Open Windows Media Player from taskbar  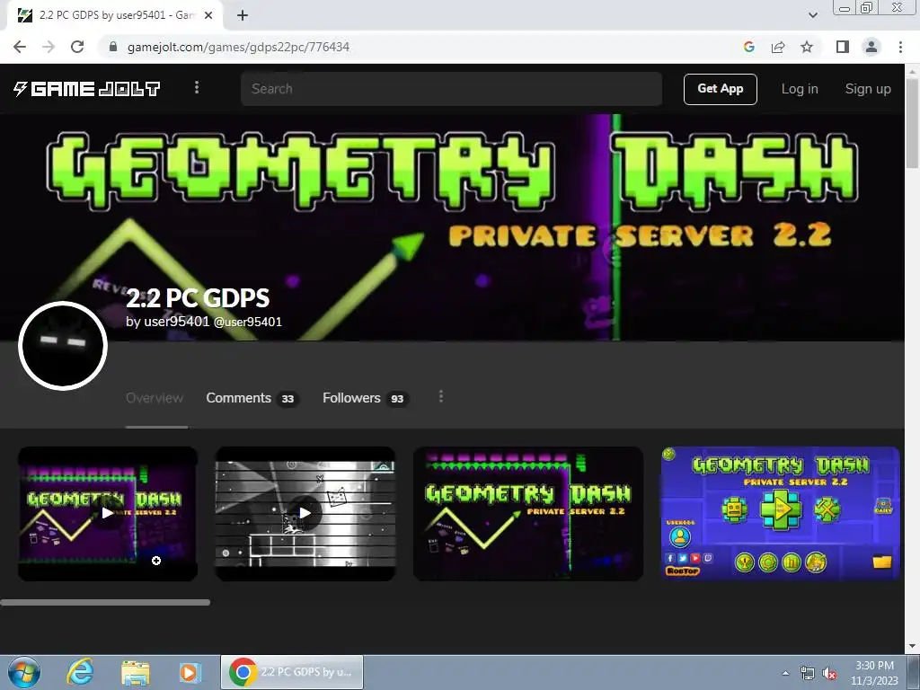point(190,672)
